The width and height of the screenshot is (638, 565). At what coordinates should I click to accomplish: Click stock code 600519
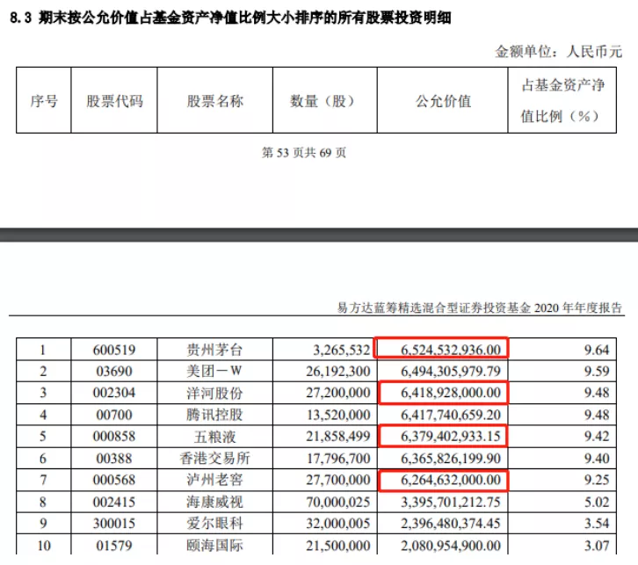114,350
